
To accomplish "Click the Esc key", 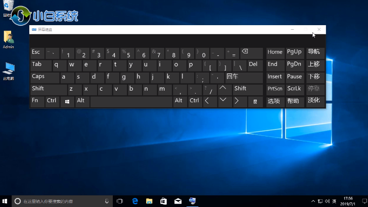I will pos(37,53).
